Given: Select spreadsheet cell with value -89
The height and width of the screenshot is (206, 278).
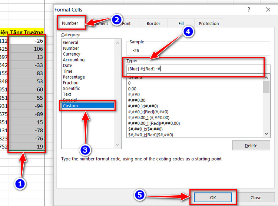Looking at the screenshot, I should pos(27,114).
